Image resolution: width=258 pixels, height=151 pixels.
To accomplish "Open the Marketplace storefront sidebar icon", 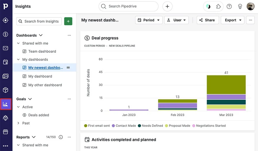I will (x=5, y=132).
